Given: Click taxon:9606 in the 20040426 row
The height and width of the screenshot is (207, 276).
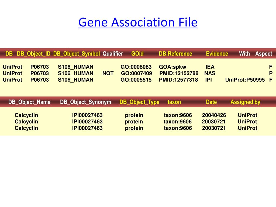Looking at the screenshot, I should coord(178,115).
